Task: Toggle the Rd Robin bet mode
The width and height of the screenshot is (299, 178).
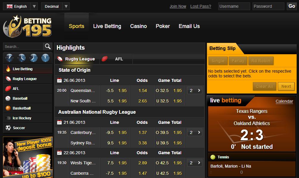Action: tap(261, 61)
